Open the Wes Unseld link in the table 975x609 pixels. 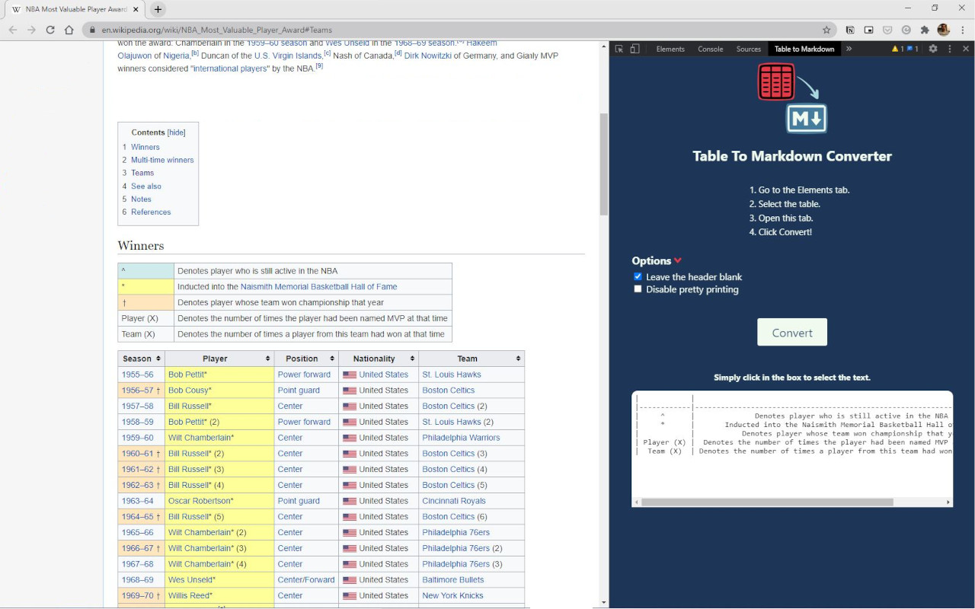(190, 580)
